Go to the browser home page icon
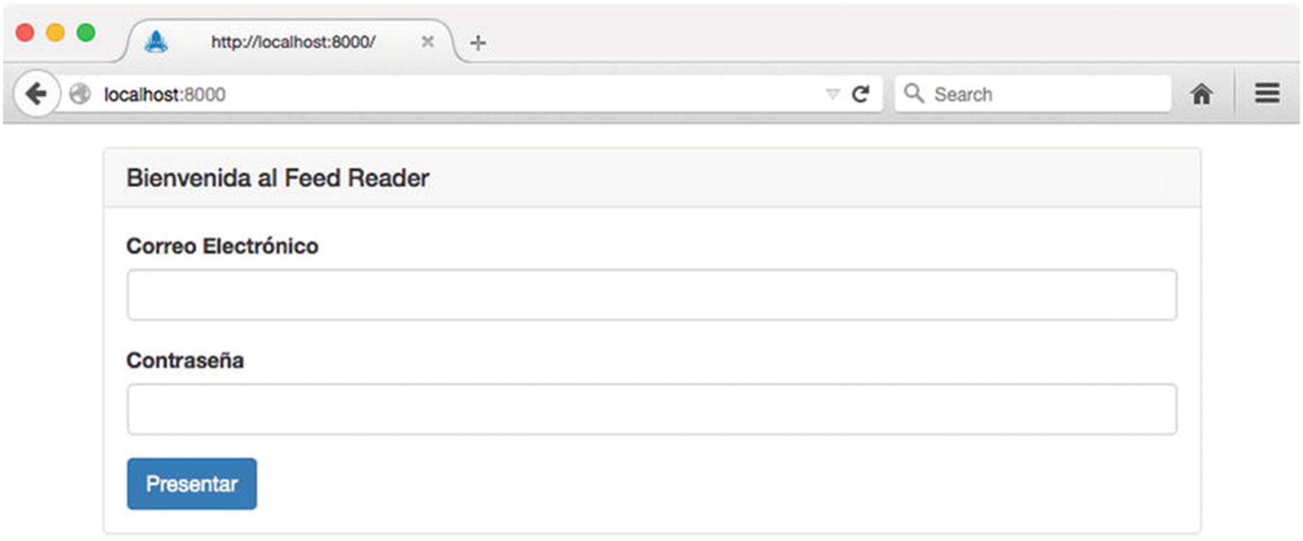The height and width of the screenshot is (541, 1303). point(1201,94)
